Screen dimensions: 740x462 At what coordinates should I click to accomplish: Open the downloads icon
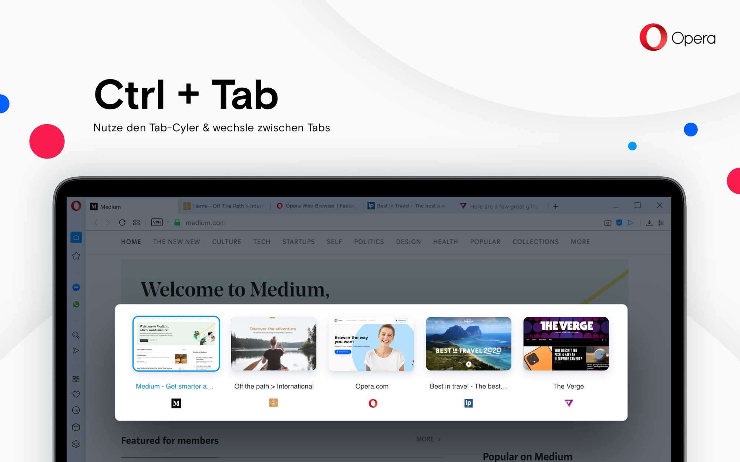649,223
